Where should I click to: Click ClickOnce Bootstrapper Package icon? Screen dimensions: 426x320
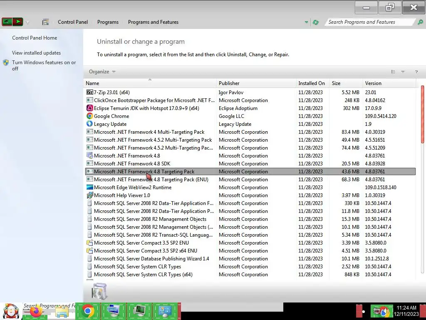[90, 100]
